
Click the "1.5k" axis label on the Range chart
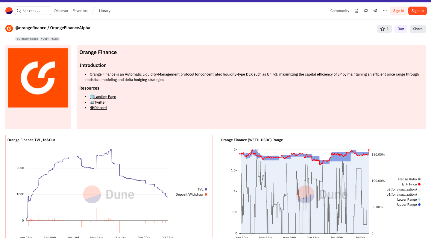233,171
